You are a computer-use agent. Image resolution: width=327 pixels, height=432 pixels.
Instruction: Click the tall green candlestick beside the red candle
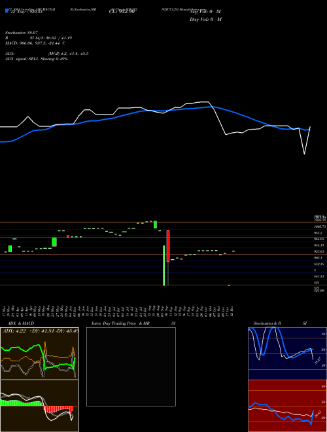tap(163, 265)
